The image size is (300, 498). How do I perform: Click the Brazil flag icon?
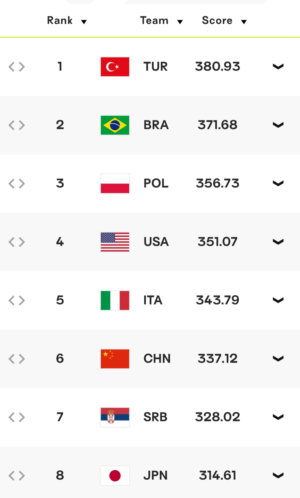click(115, 125)
